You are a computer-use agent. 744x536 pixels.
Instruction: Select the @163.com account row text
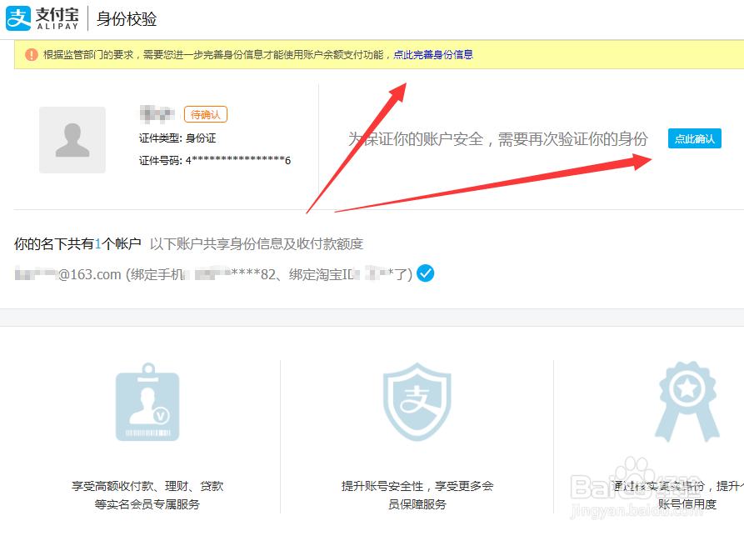coord(213,274)
